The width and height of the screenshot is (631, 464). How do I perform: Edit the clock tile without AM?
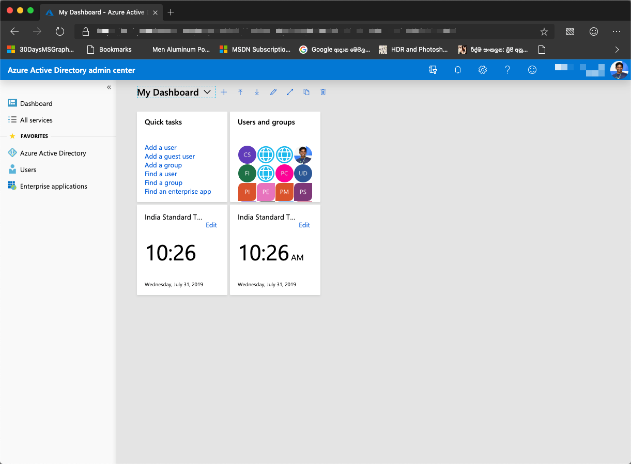tap(211, 225)
